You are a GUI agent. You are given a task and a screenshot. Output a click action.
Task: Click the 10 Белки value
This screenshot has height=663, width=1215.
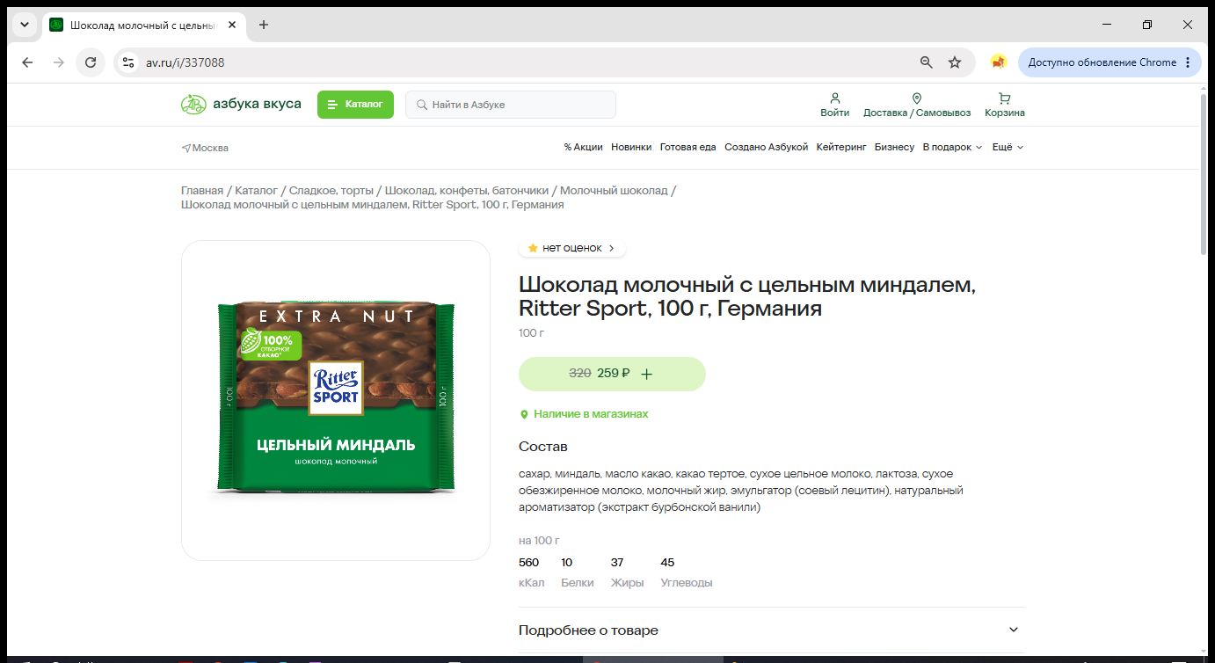567,563
